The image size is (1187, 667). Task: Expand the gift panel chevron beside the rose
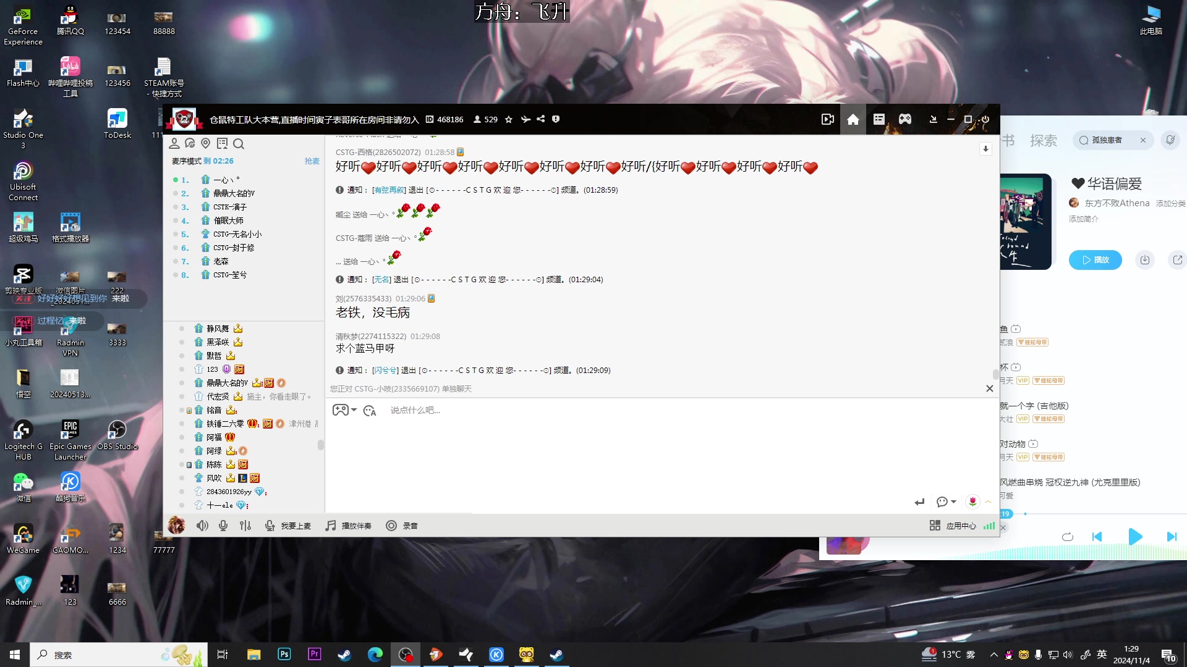(x=988, y=501)
